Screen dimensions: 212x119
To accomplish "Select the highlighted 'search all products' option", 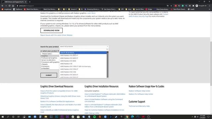I will 83,53.
